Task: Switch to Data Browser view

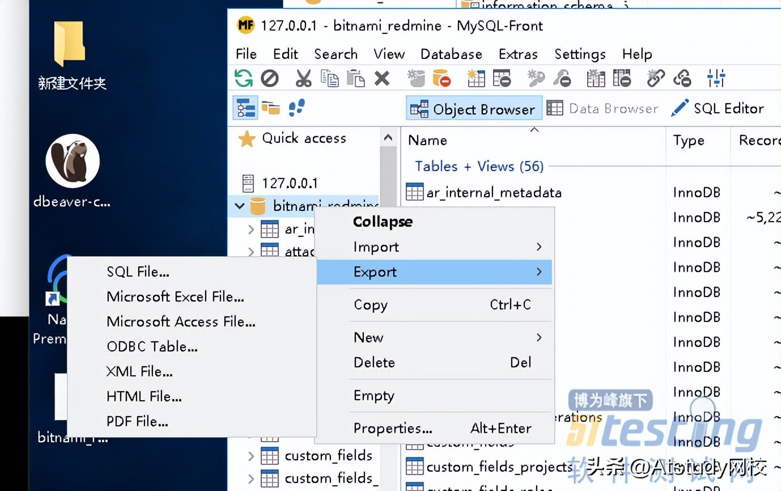Action: click(602, 109)
